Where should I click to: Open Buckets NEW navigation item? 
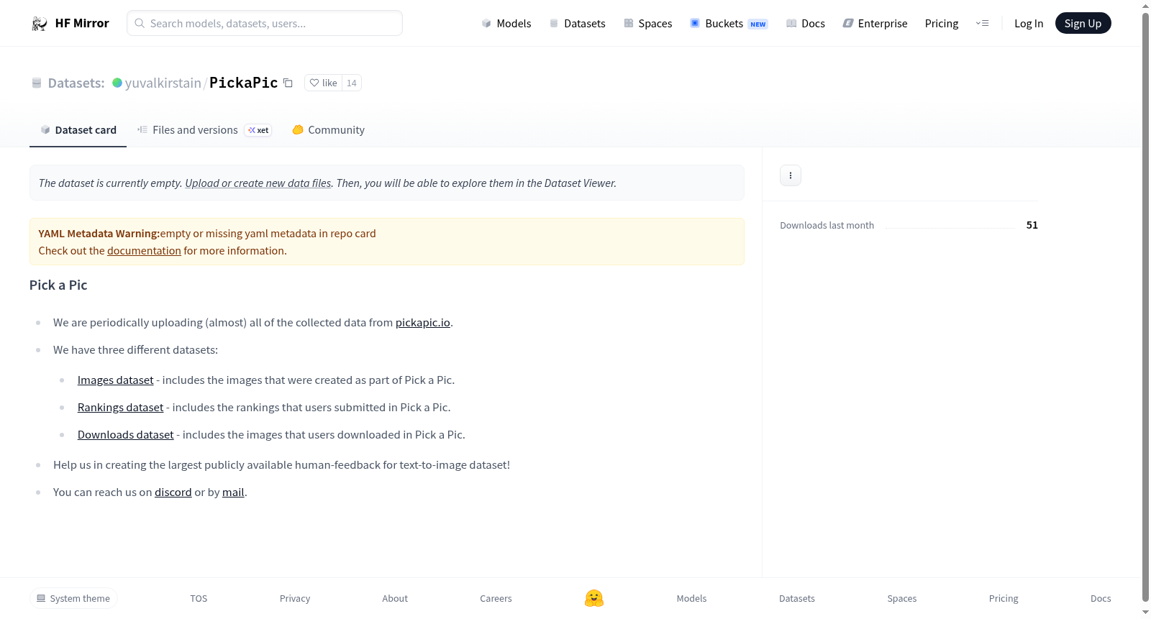pos(729,24)
